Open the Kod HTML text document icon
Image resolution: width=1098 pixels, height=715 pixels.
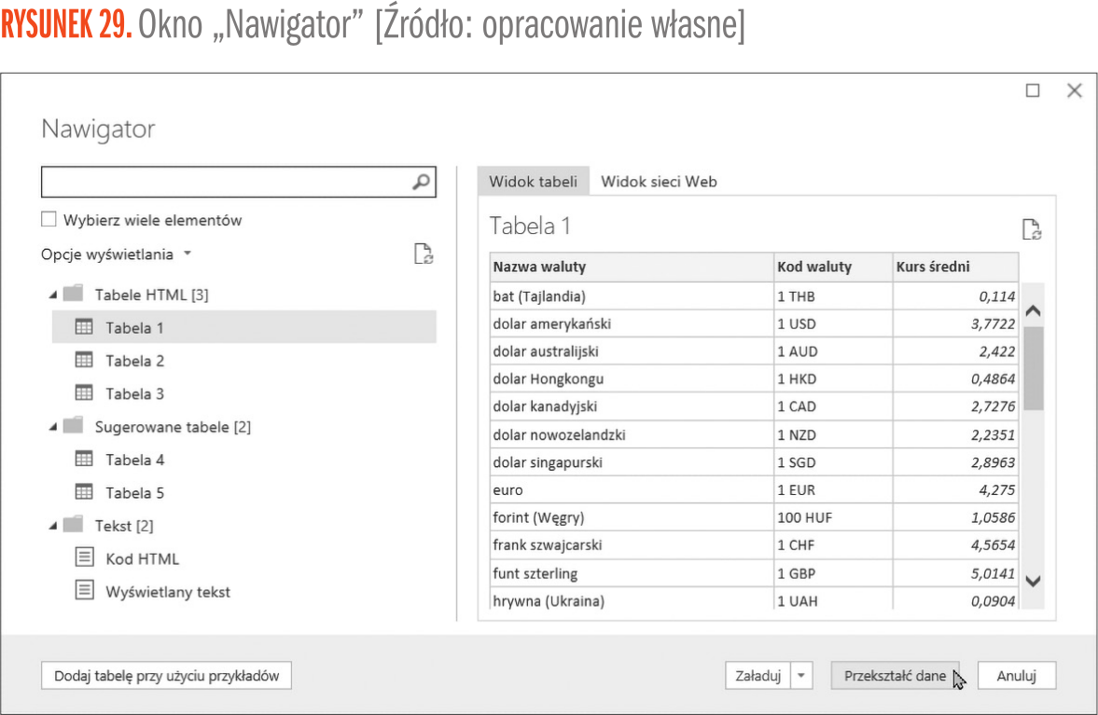[84, 558]
